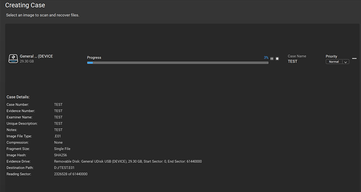Click the Reading Sector 2326528 of 61440000

point(71,174)
